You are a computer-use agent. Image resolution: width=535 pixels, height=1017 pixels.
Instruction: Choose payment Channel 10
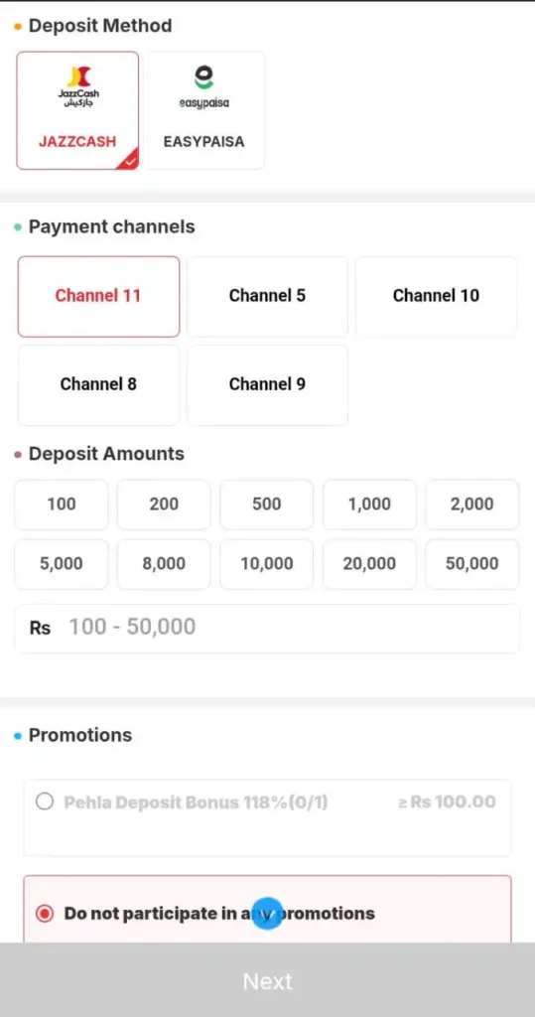(x=437, y=296)
